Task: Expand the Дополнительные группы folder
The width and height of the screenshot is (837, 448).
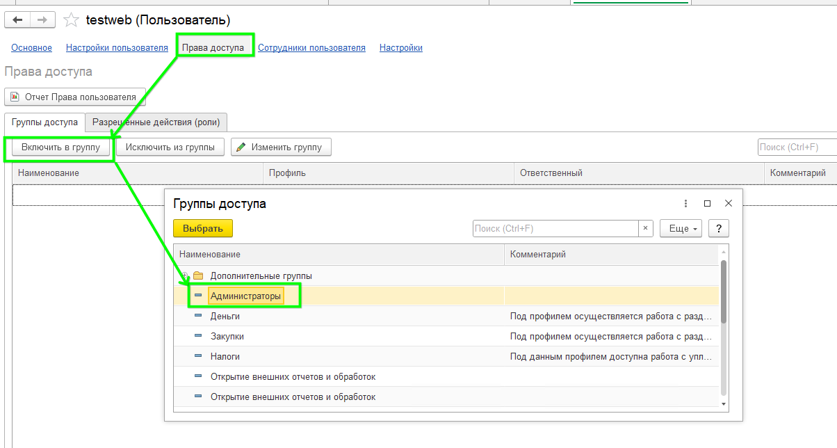Action: pos(184,275)
